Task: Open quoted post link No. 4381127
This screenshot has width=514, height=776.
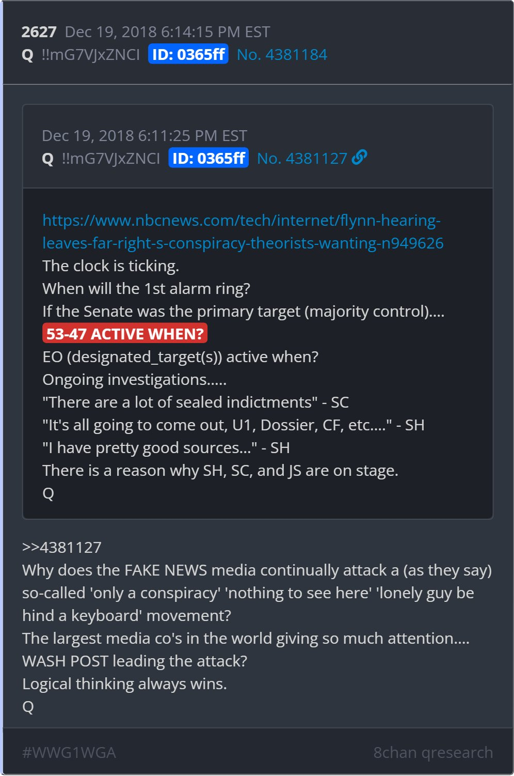Action: coord(302,158)
